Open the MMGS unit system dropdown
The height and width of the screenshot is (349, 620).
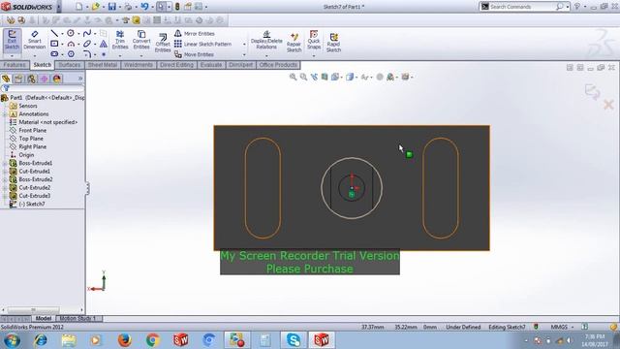pos(562,327)
